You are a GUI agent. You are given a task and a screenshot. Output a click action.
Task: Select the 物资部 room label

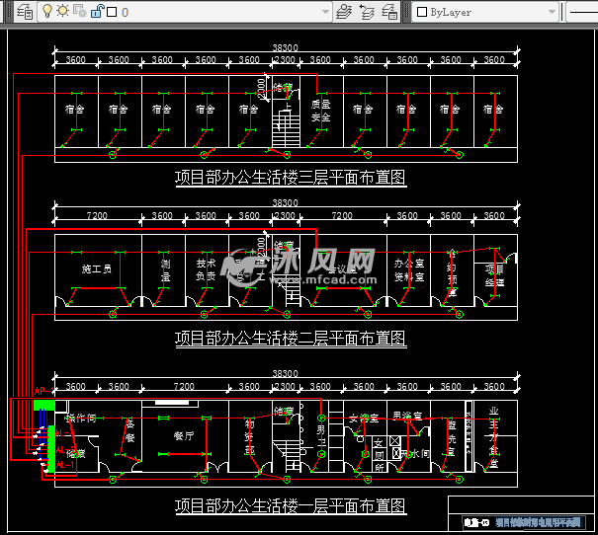249,436
